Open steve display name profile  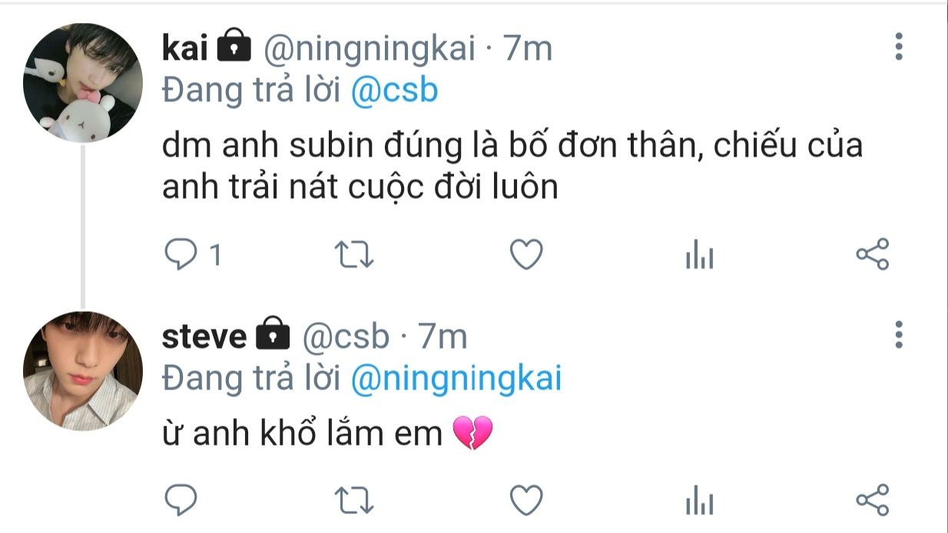(204, 337)
